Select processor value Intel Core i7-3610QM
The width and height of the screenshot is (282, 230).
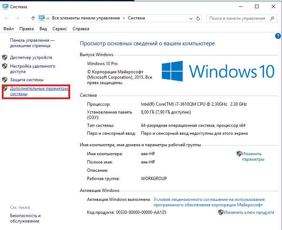(x=194, y=104)
